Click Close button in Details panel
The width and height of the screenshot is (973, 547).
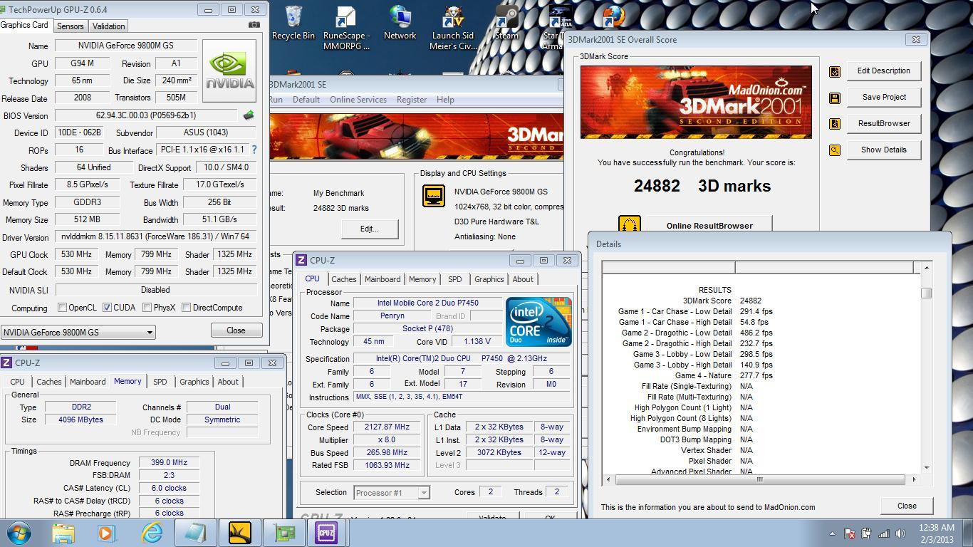click(x=907, y=506)
